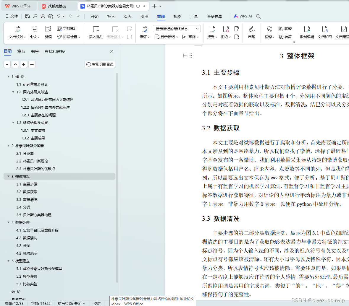
Task: Run 文档校对 document proofing
Action: [17, 32]
